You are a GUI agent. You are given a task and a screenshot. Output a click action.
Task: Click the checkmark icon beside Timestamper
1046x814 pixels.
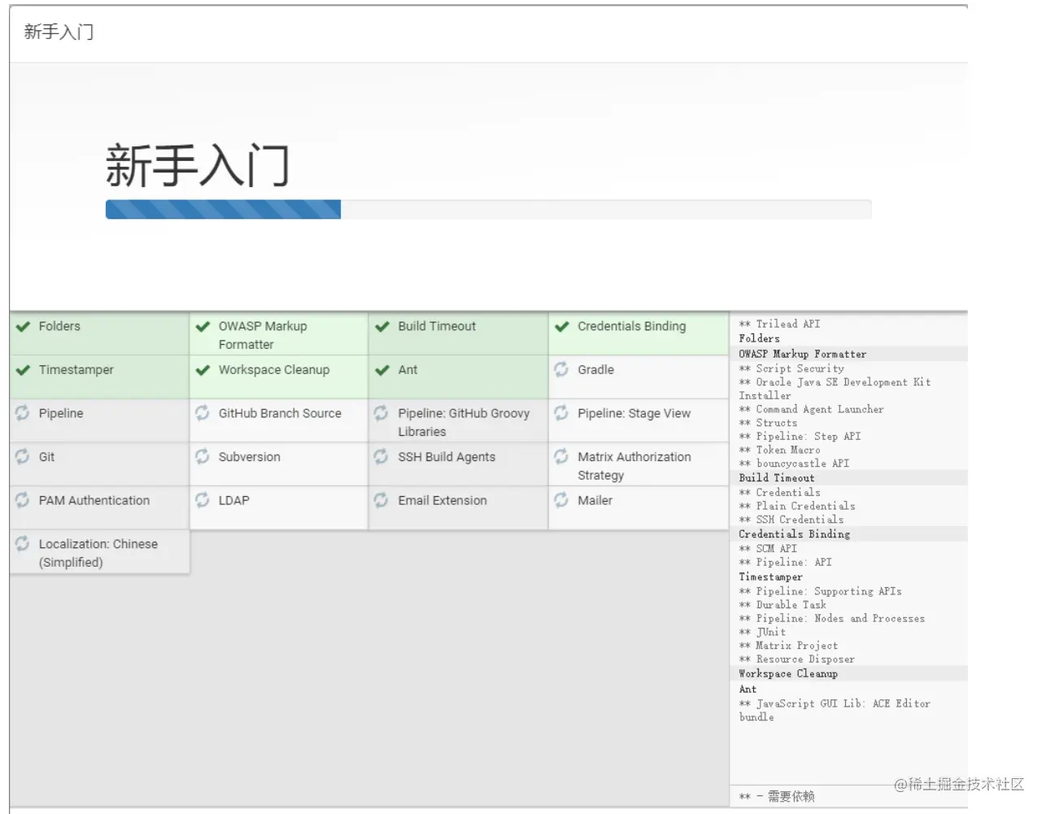click(x=23, y=370)
